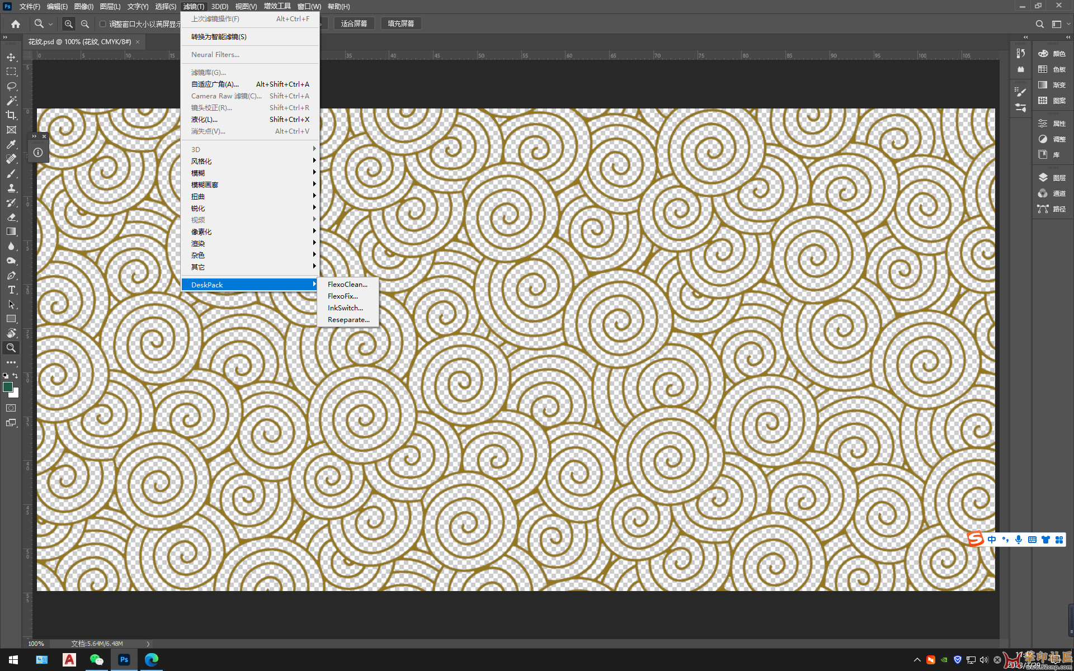Viewport: 1074px width, 671px height.
Task: Open the Layers panel icon
Action: 1043,177
